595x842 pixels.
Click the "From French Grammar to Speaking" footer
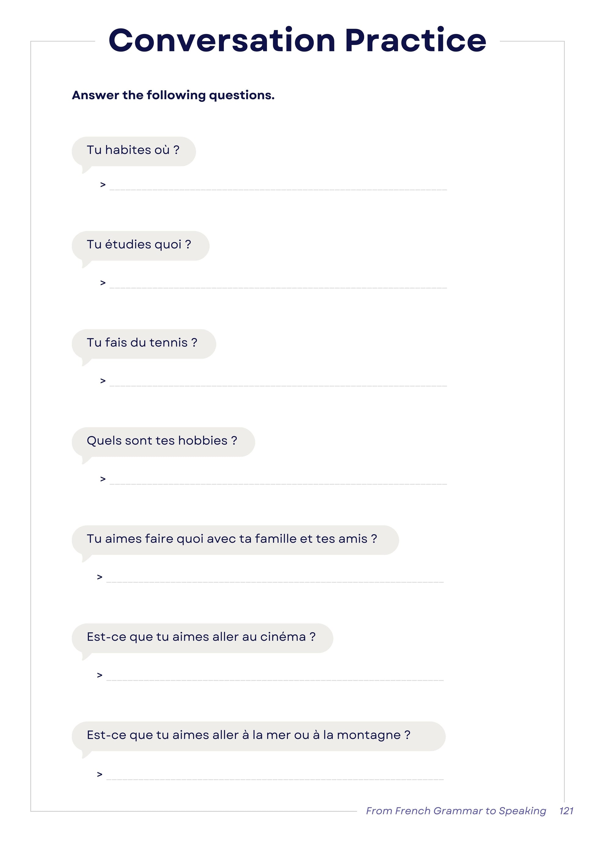point(456,811)
